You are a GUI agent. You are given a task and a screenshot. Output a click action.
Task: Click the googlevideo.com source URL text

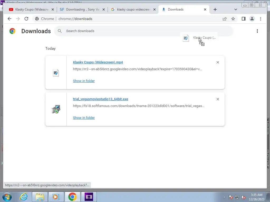pos(137,69)
